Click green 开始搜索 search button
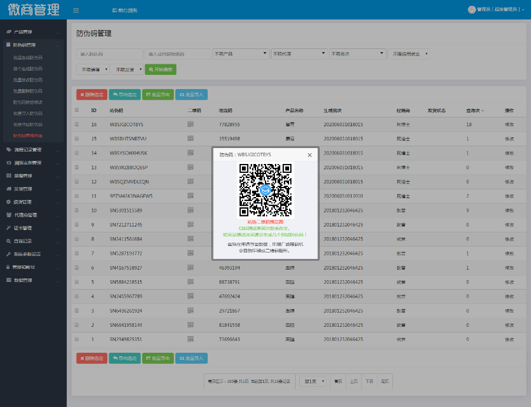The image size is (531, 407). coord(160,70)
